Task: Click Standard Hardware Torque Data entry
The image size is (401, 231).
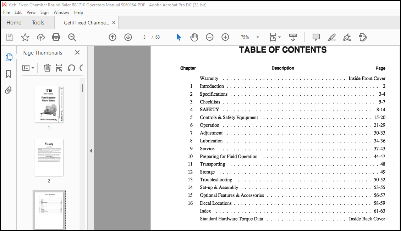Action: [x=231, y=219]
